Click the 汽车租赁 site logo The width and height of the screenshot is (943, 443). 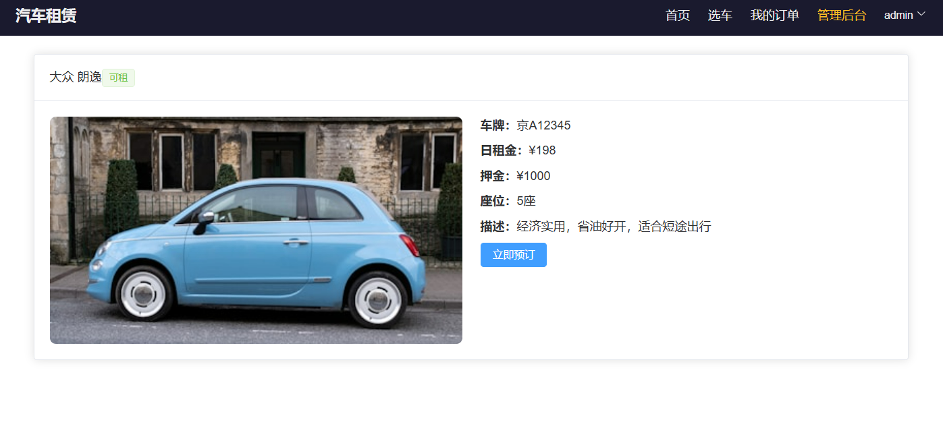[x=46, y=16]
